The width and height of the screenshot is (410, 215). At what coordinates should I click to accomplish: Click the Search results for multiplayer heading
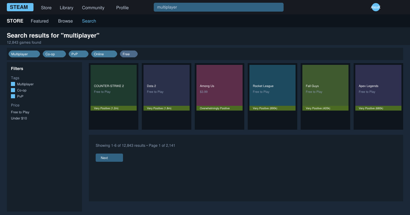[53, 35]
